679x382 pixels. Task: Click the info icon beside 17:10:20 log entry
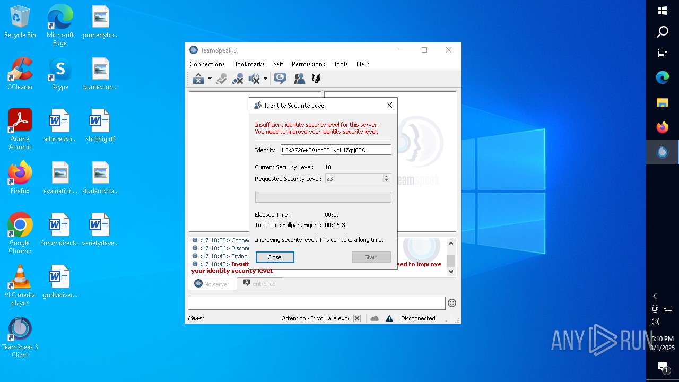click(x=195, y=240)
